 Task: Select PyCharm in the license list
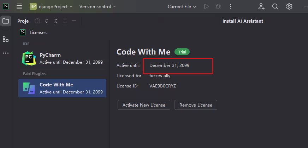pos(62,58)
